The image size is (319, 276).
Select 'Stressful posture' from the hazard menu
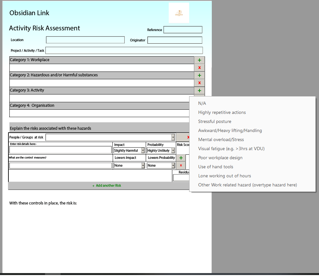point(215,122)
